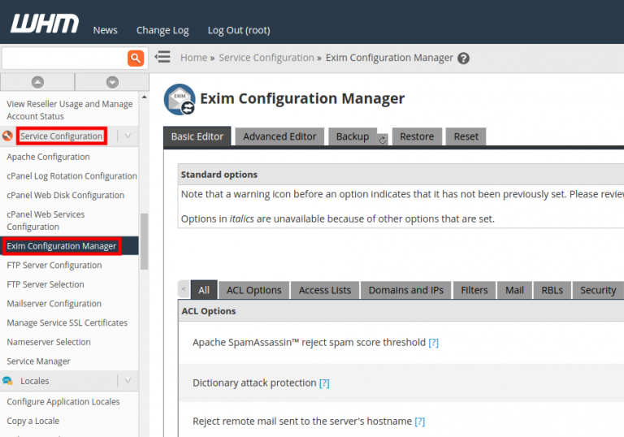The image size is (624, 437).
Task: Open help for Reject remote mail option
Action: (420, 422)
